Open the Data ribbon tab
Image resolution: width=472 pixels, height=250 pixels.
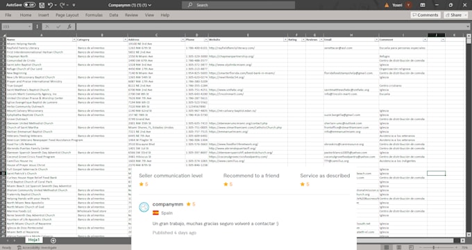(x=113, y=15)
